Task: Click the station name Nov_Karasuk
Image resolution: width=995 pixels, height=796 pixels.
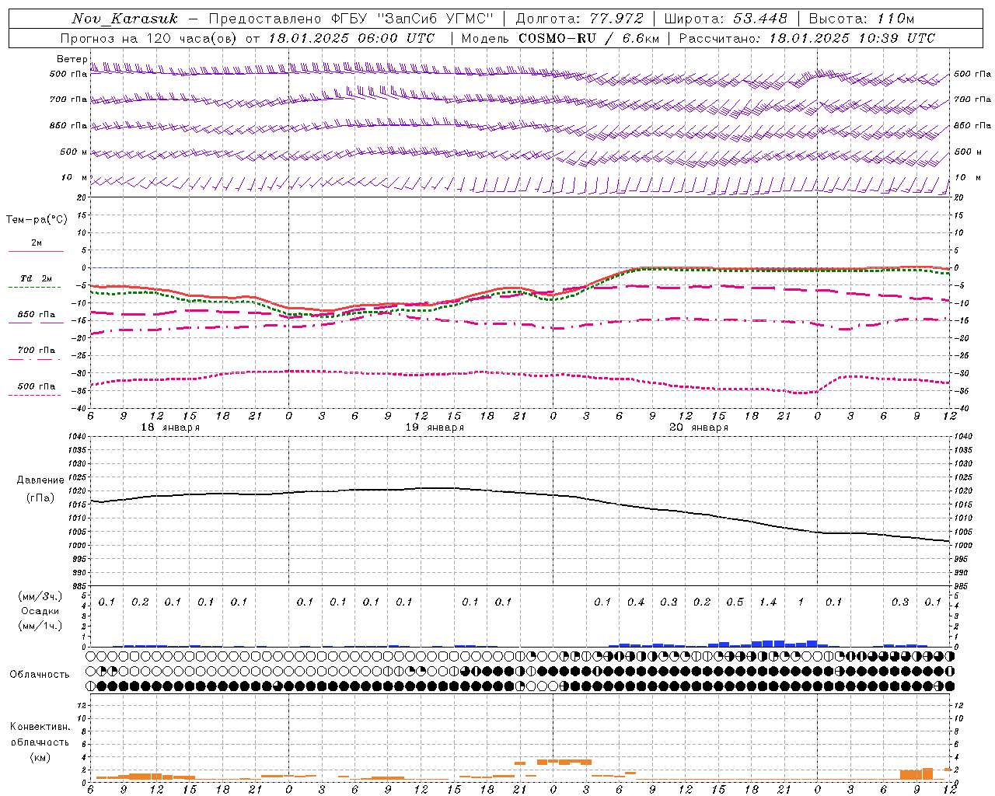Action: click(x=124, y=19)
